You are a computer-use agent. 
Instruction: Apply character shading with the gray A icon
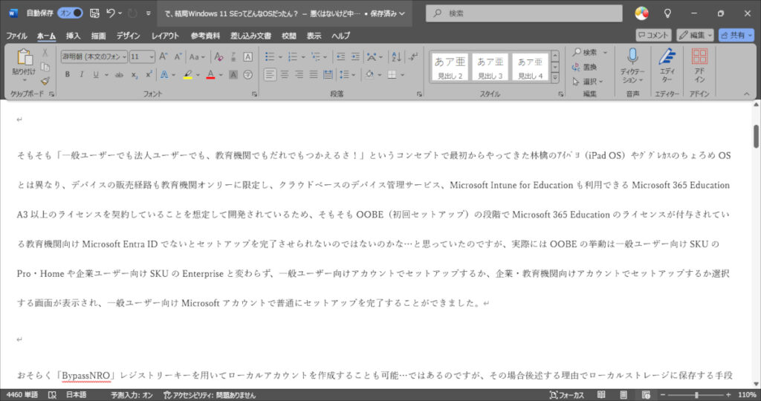233,75
